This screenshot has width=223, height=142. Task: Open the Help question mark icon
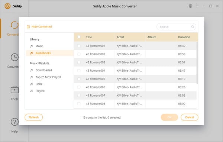click(14, 122)
